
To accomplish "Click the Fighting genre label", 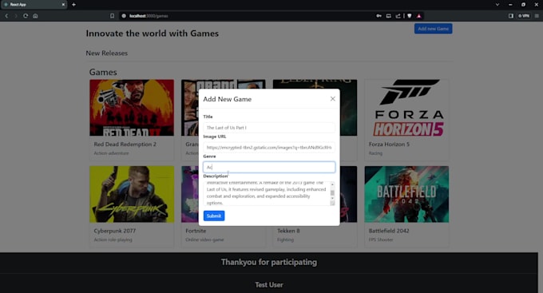I will pyautogui.click(x=285, y=240).
